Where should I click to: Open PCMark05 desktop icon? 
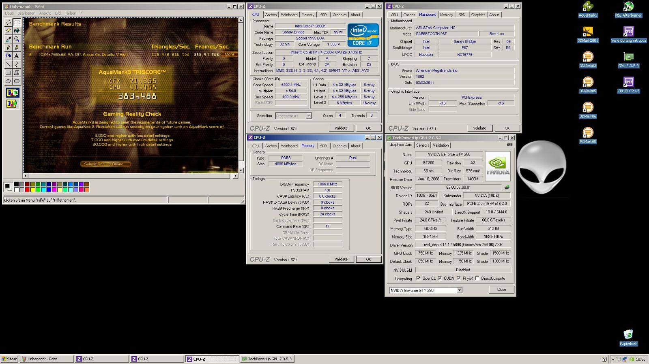point(588,136)
